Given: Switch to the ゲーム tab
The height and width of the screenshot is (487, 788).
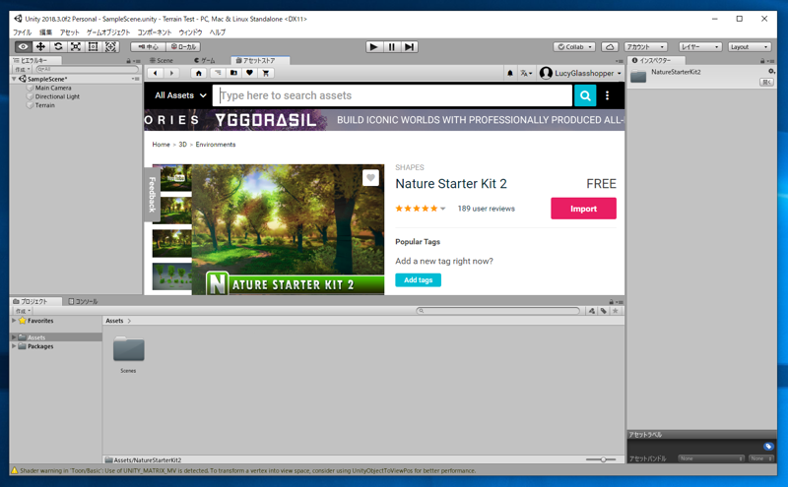Looking at the screenshot, I should (205, 60).
